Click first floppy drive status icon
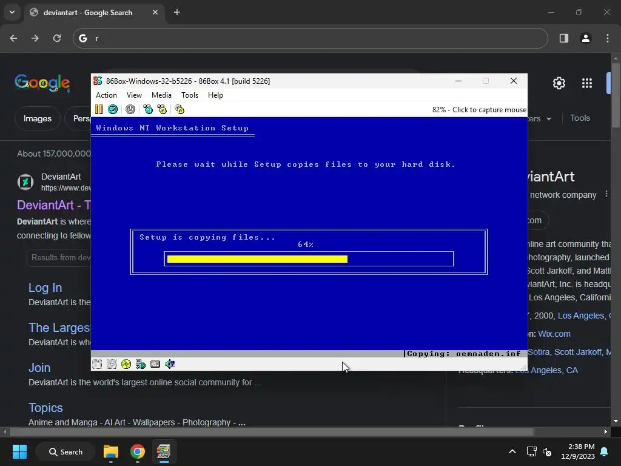 [x=97, y=364]
